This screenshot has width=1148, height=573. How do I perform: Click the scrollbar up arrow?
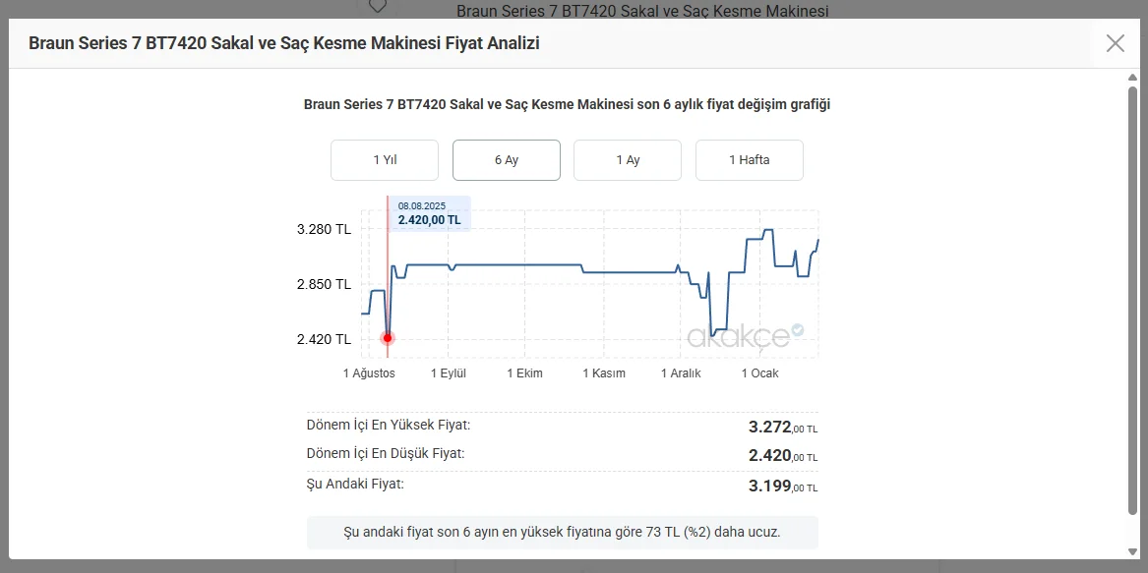[1132, 77]
